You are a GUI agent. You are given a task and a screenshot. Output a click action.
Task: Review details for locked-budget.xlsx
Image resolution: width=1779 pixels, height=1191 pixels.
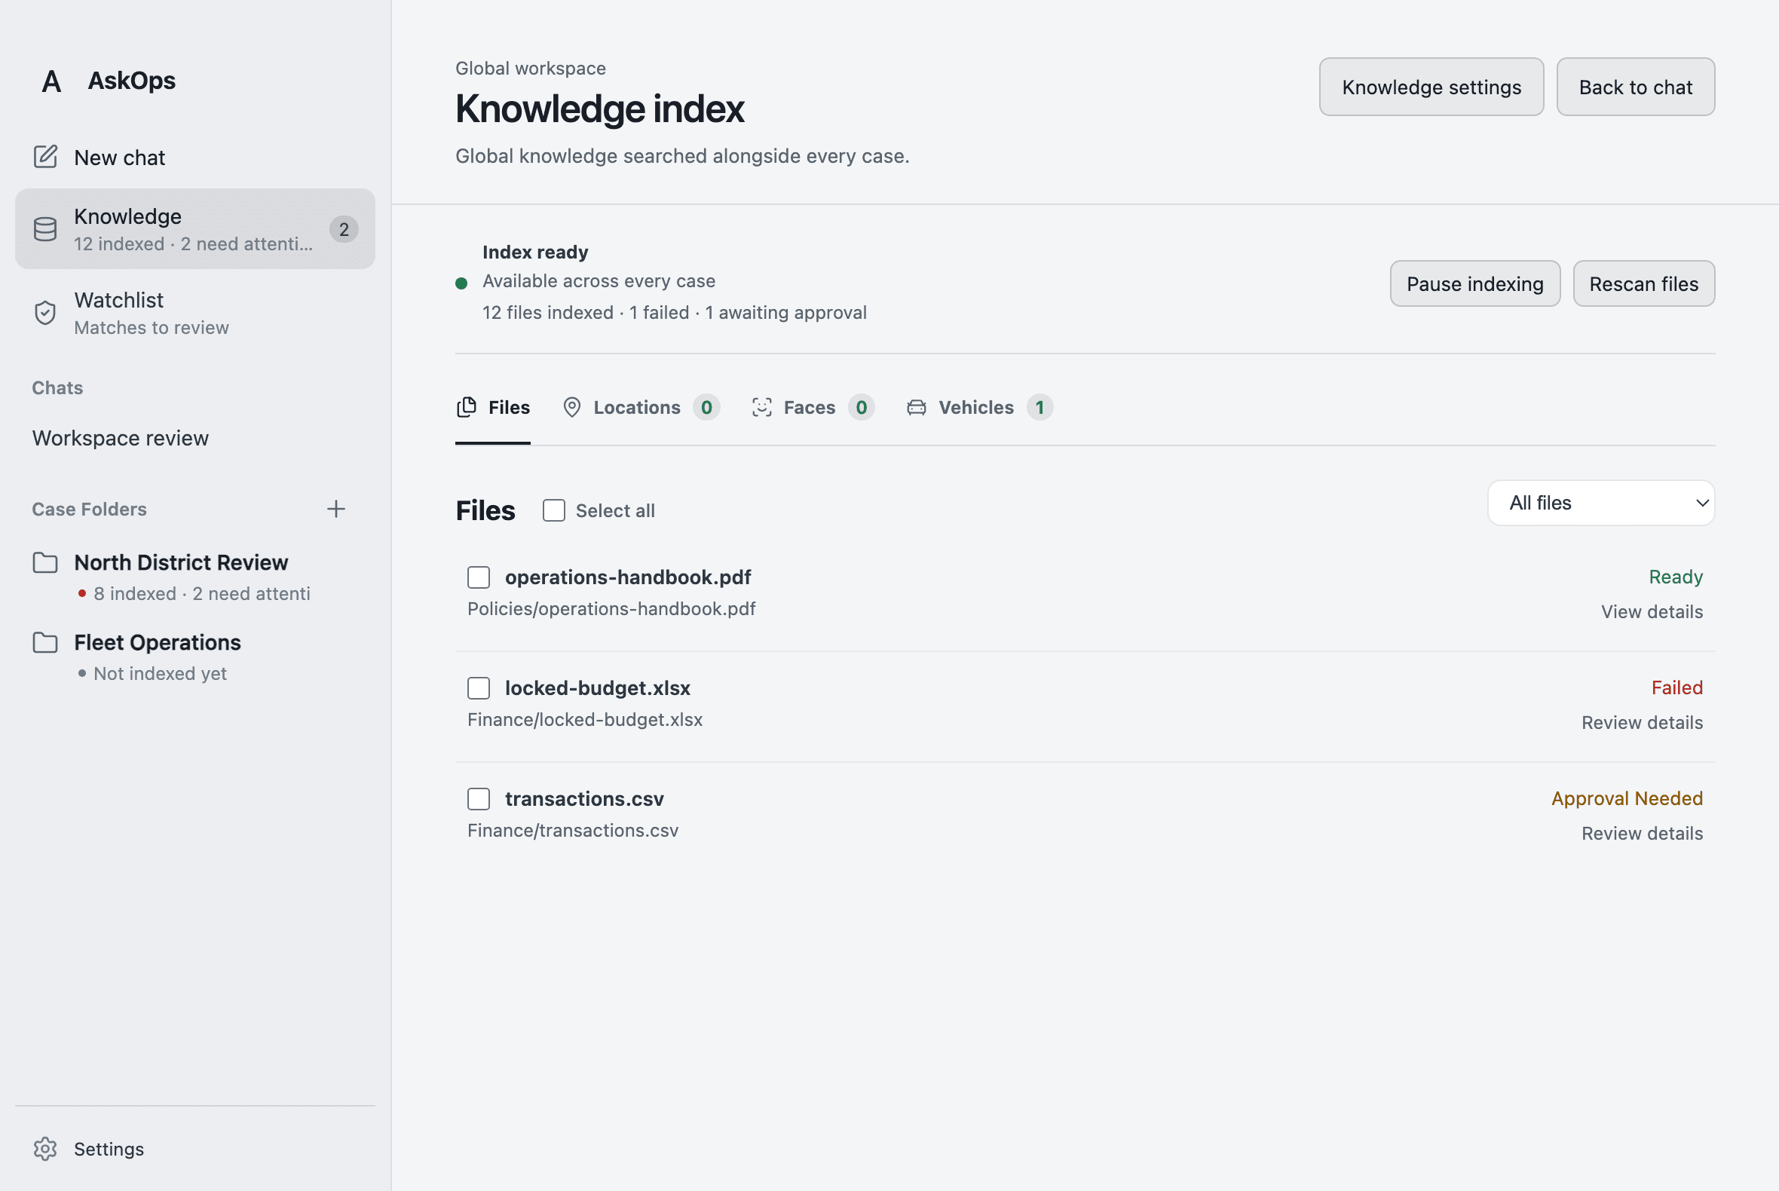click(1643, 722)
